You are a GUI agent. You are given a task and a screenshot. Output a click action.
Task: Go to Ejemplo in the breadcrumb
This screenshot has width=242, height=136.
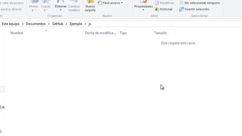(x=76, y=24)
